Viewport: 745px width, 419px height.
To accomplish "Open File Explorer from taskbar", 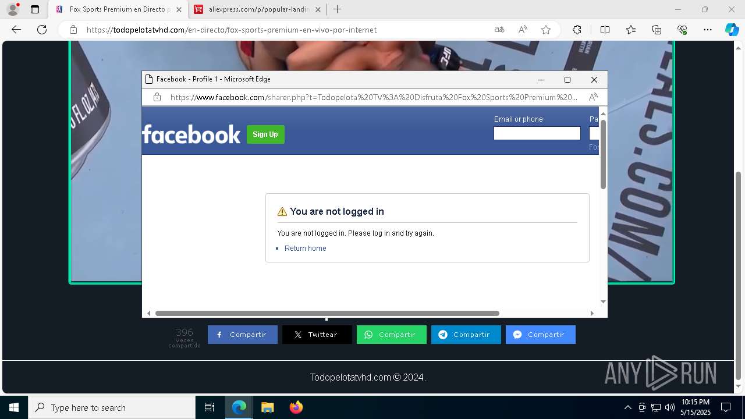I will pos(267,407).
